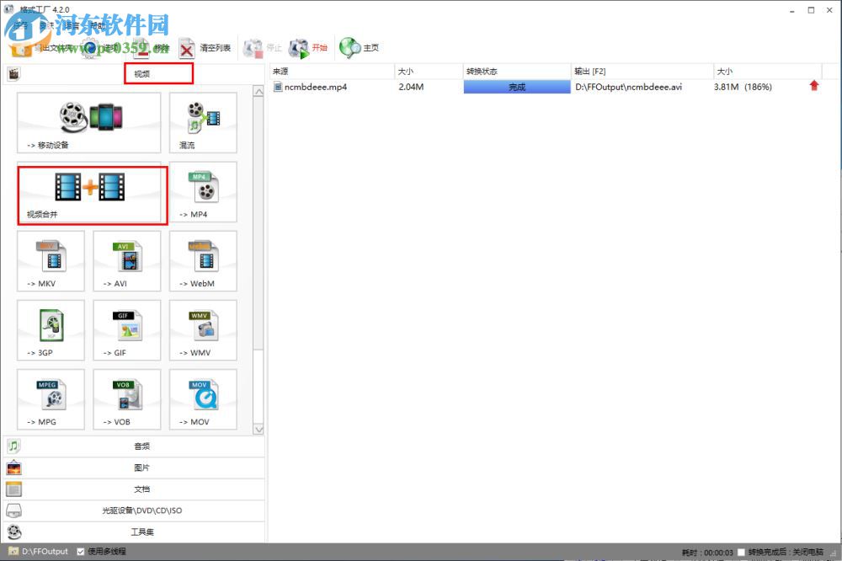This screenshot has height=561, width=842.
Task: Choose the -> GIF conversion option
Action: tap(127, 330)
